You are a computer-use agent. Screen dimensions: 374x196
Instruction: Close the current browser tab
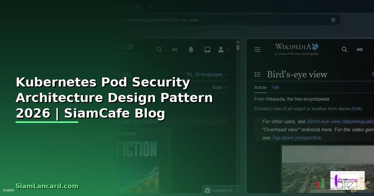(138, 6)
